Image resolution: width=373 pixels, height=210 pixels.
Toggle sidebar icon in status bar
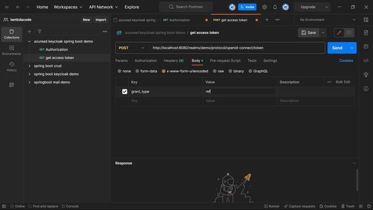pos(4,206)
